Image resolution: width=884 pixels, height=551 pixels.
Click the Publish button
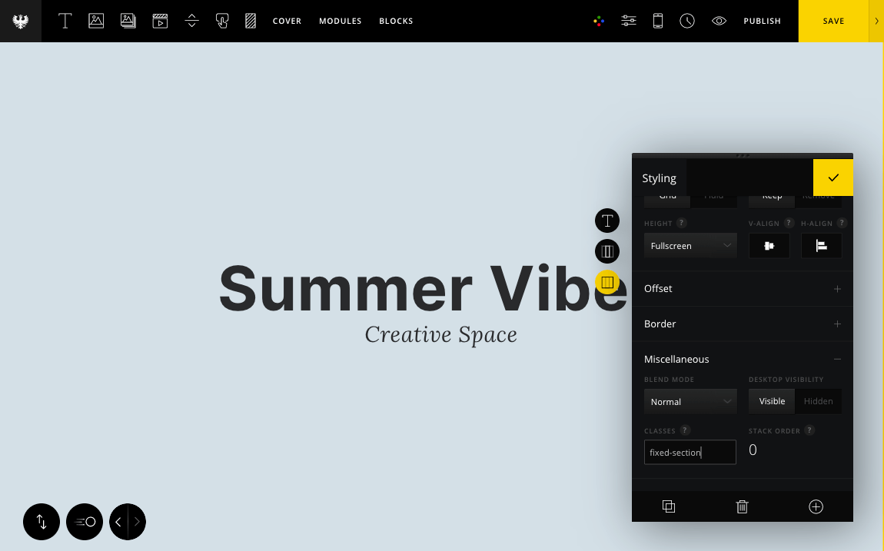click(762, 21)
